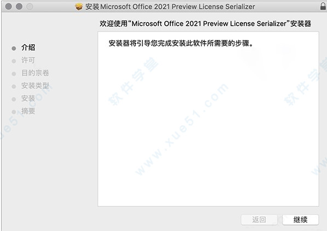Click the window close button
The width and height of the screenshot is (327, 231).
click(x=9, y=7)
